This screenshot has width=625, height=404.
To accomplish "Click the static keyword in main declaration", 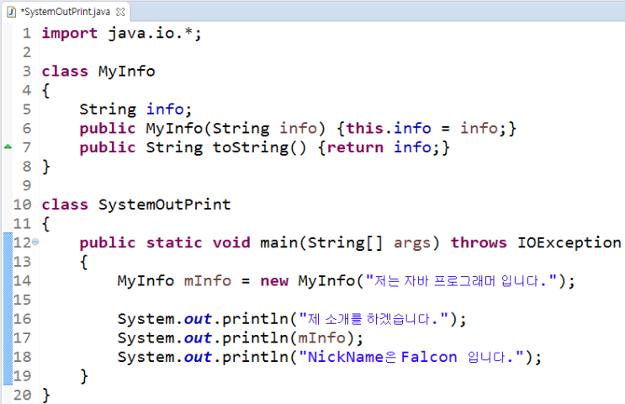I will click(174, 242).
